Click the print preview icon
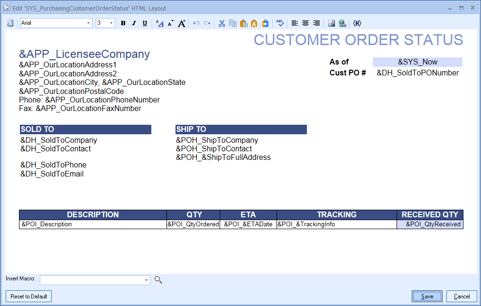The image size is (481, 306). click(10, 23)
